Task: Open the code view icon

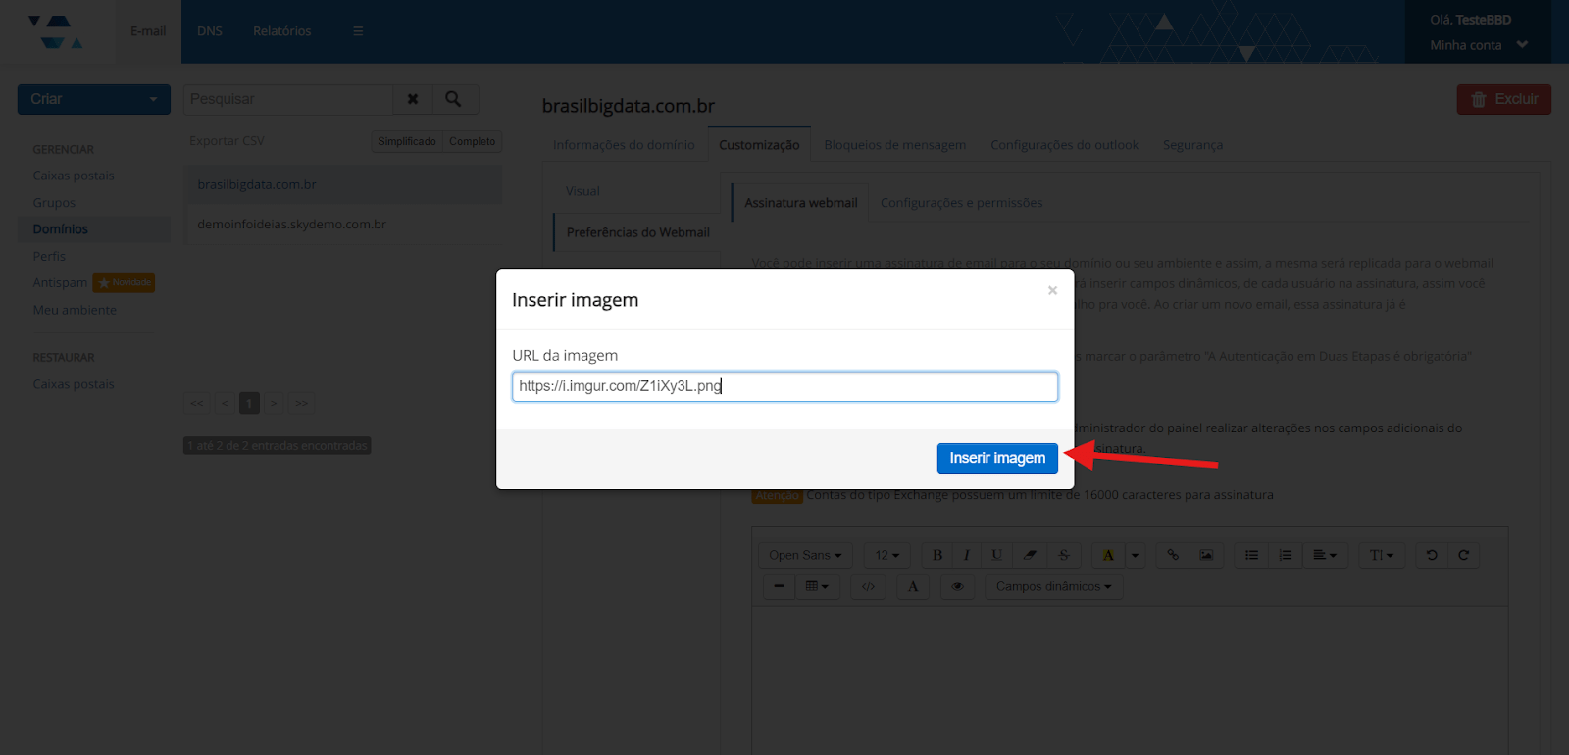Action: click(x=868, y=586)
